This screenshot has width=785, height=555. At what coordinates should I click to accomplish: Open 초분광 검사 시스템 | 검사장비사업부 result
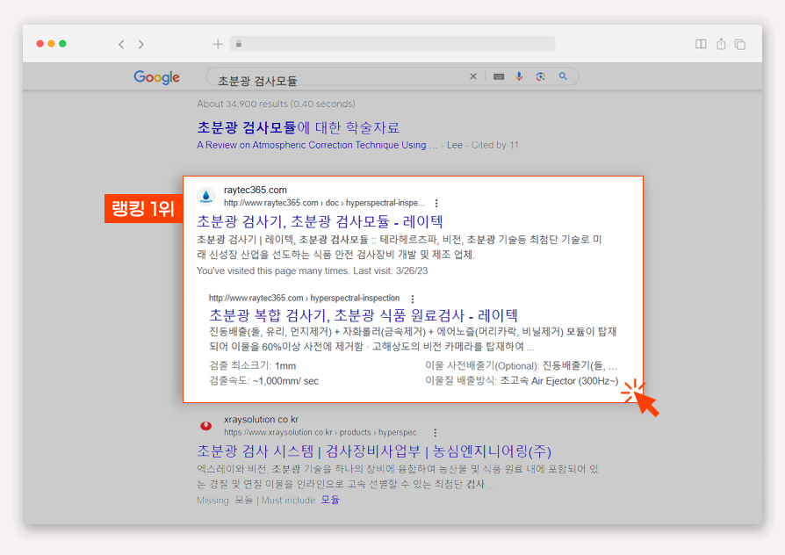(374, 450)
